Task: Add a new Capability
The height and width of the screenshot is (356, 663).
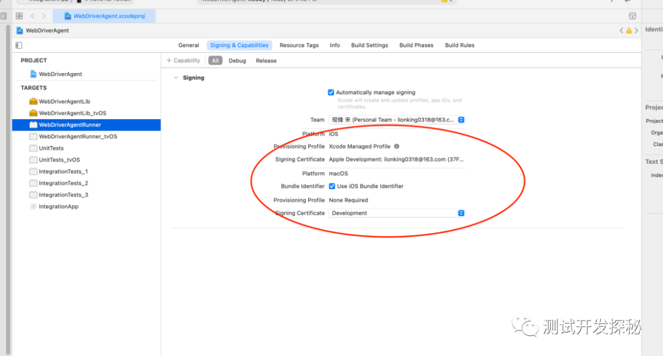Action: click(x=183, y=61)
